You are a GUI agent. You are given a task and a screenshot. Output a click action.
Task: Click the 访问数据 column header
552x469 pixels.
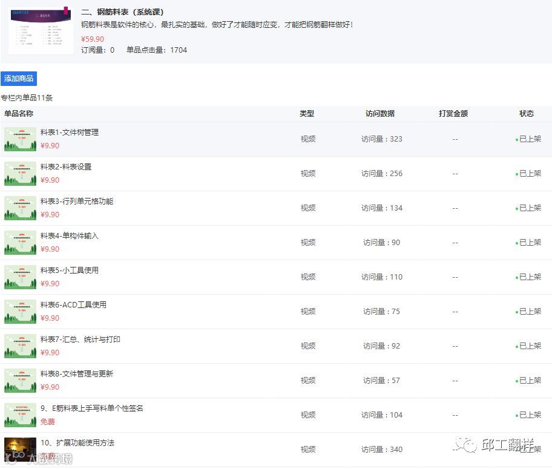pos(380,113)
